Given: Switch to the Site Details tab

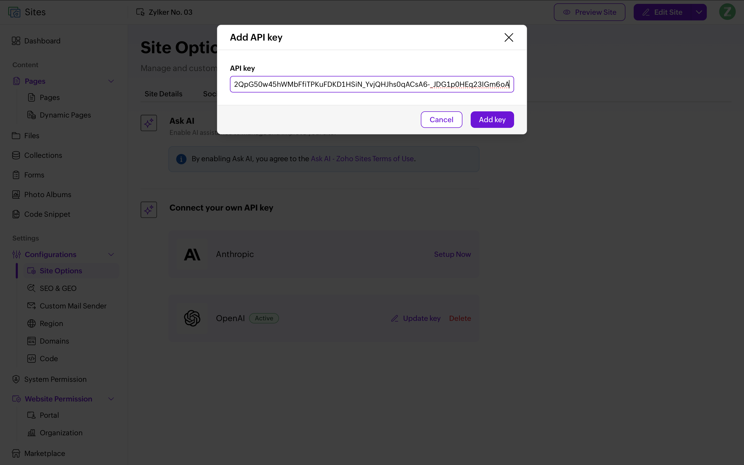Looking at the screenshot, I should [x=163, y=94].
